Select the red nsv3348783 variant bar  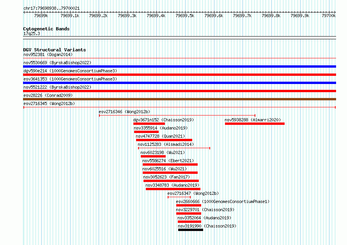173,189
